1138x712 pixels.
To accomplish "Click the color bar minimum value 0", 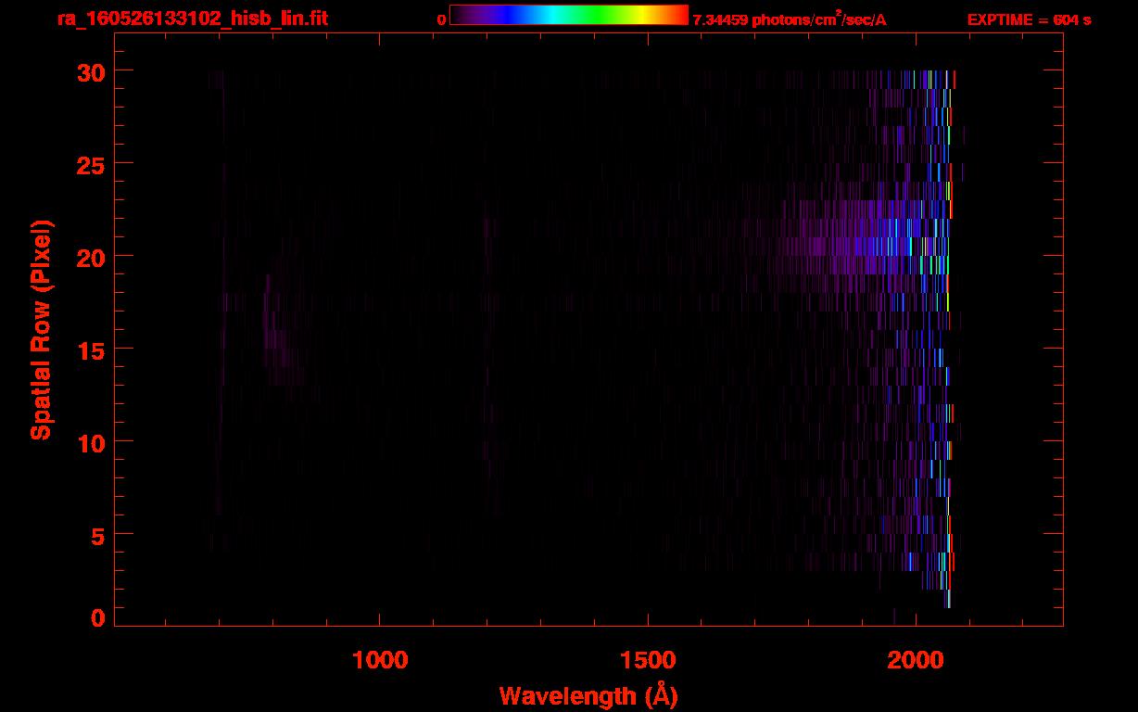I will pos(441,19).
